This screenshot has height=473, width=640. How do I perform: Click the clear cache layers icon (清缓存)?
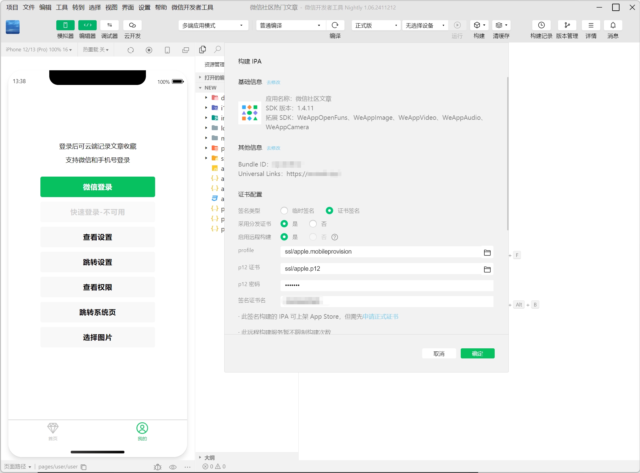coord(501,25)
